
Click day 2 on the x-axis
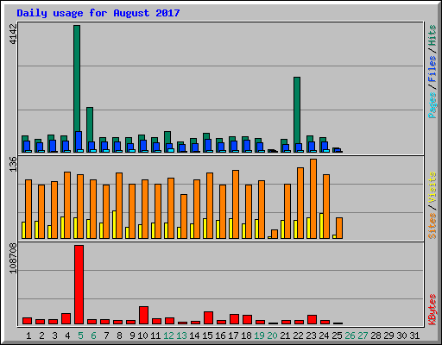click(41, 336)
